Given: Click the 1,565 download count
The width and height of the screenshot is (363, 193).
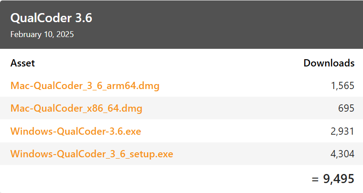Looking at the screenshot, I should (342, 86).
